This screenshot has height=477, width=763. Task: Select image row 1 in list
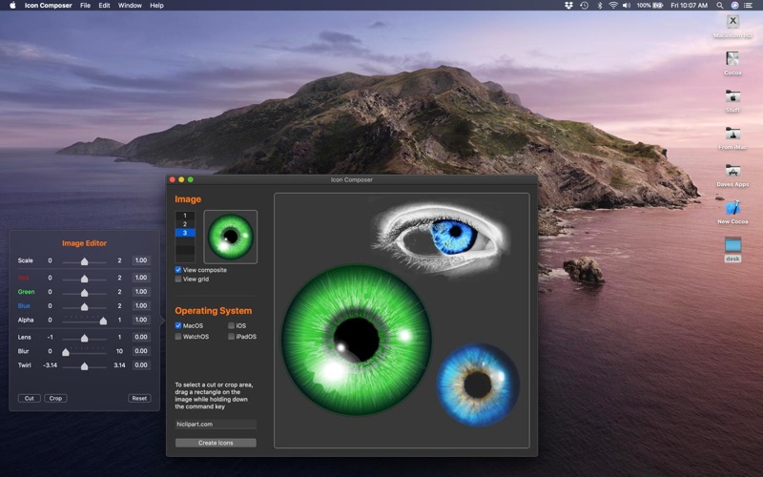click(185, 216)
